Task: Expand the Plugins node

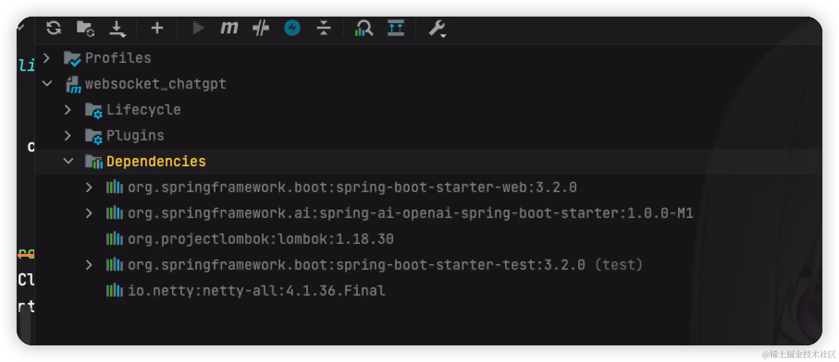Action: pos(68,135)
